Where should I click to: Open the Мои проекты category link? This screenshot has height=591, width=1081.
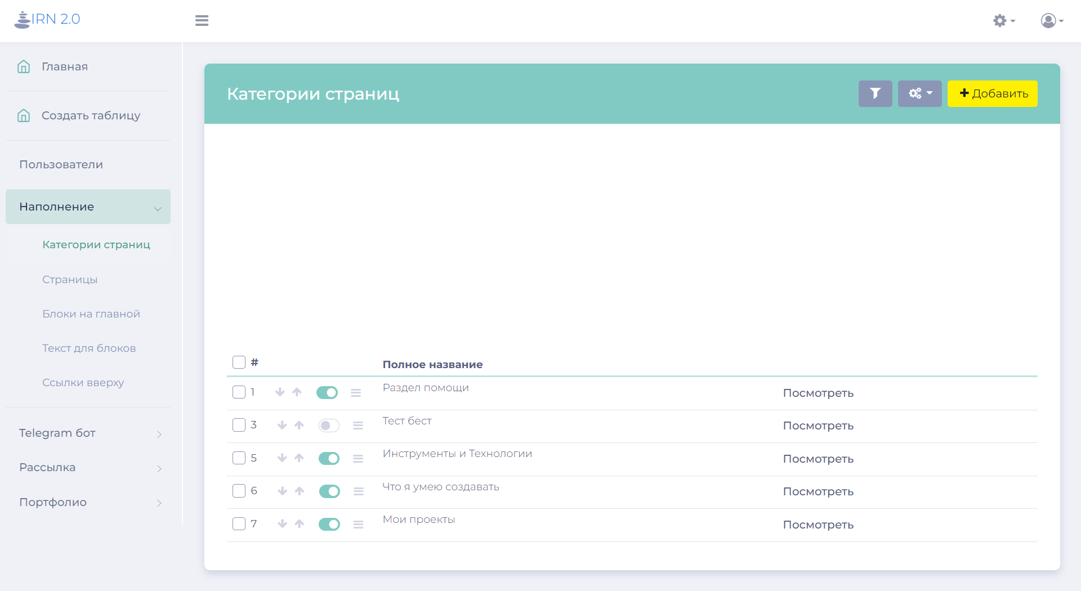click(x=419, y=520)
